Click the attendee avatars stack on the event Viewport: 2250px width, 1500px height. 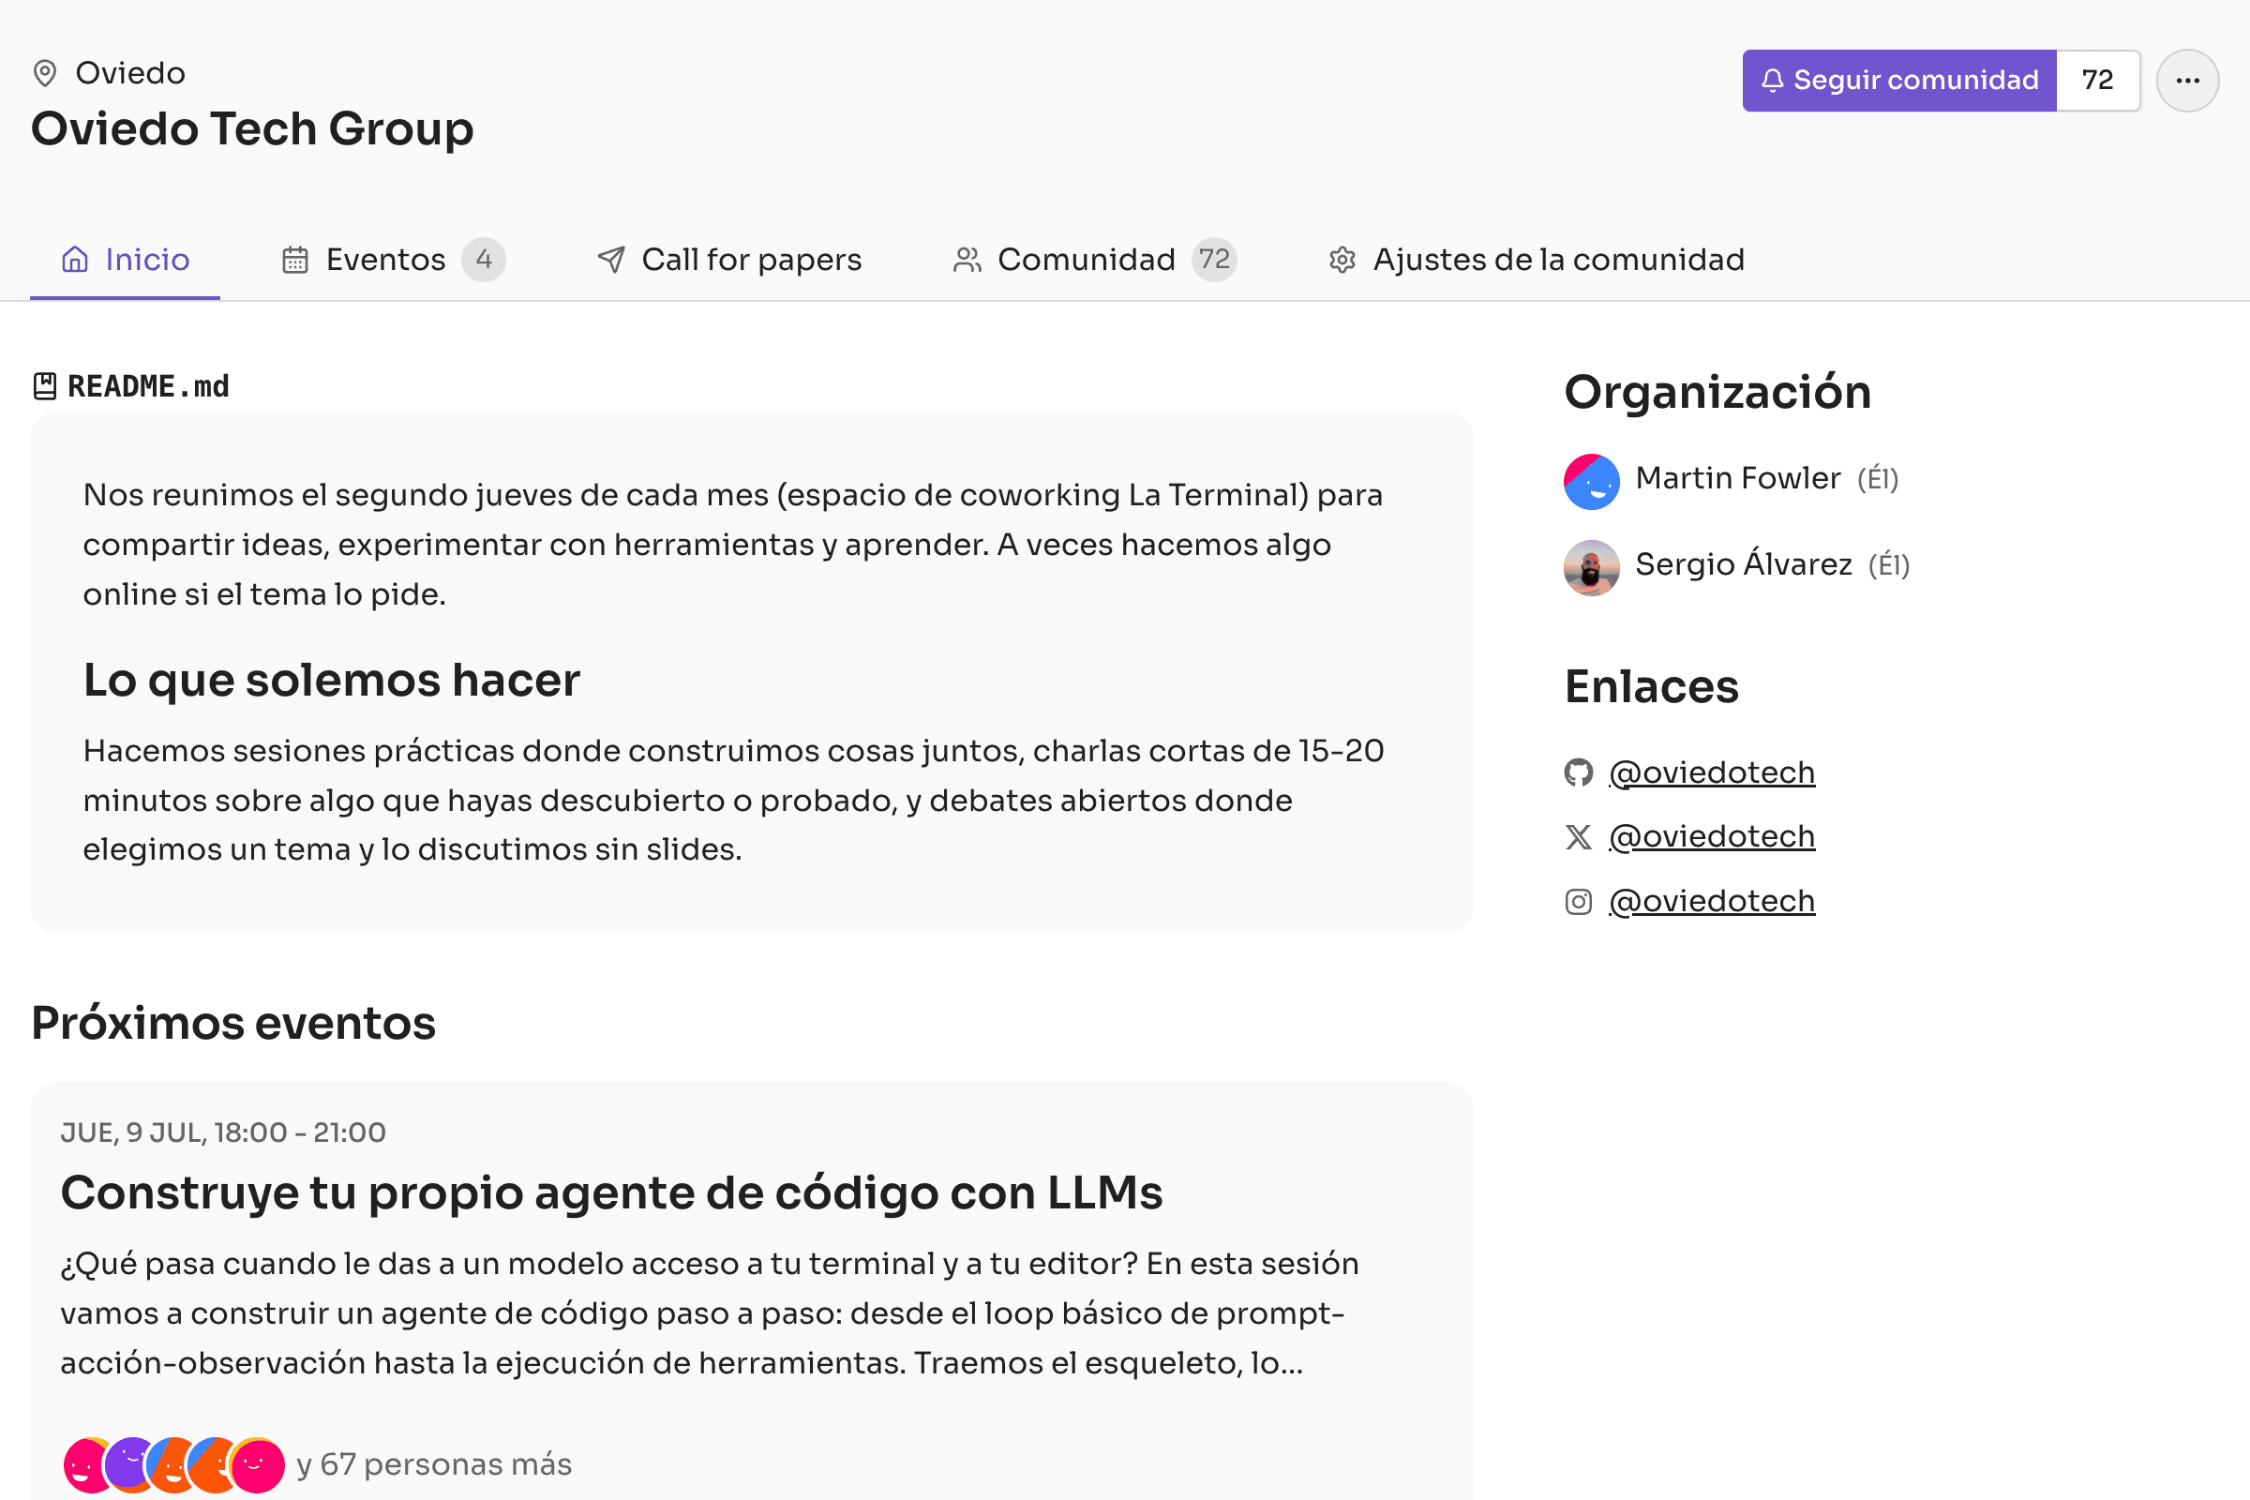[x=173, y=1464]
